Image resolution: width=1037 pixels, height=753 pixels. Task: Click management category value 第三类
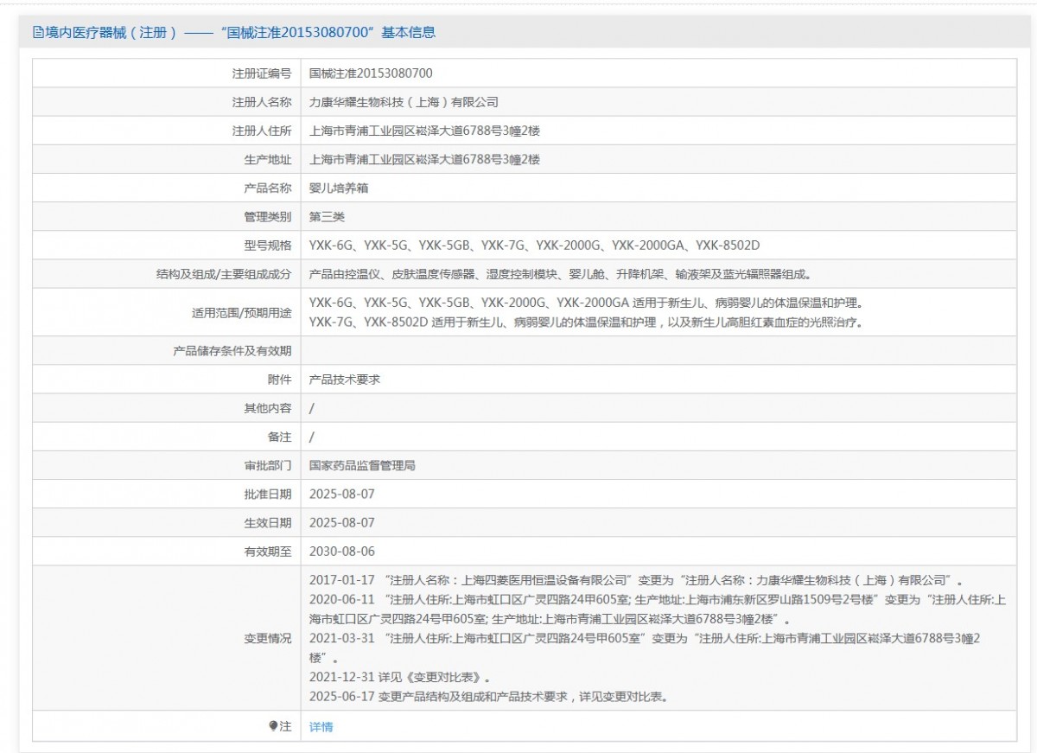(327, 217)
